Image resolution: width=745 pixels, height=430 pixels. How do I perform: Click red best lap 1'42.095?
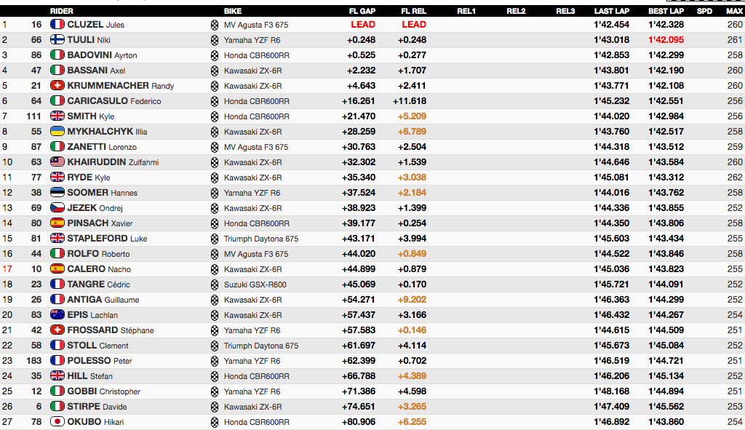pos(666,40)
